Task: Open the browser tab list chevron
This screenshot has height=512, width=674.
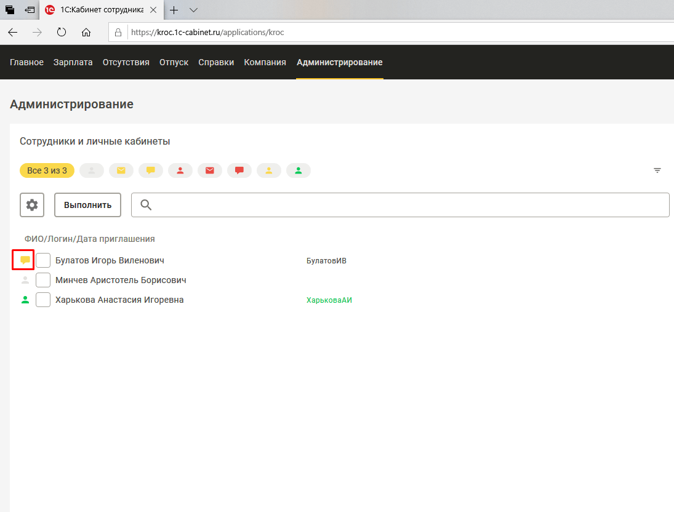Action: pyautogui.click(x=193, y=10)
